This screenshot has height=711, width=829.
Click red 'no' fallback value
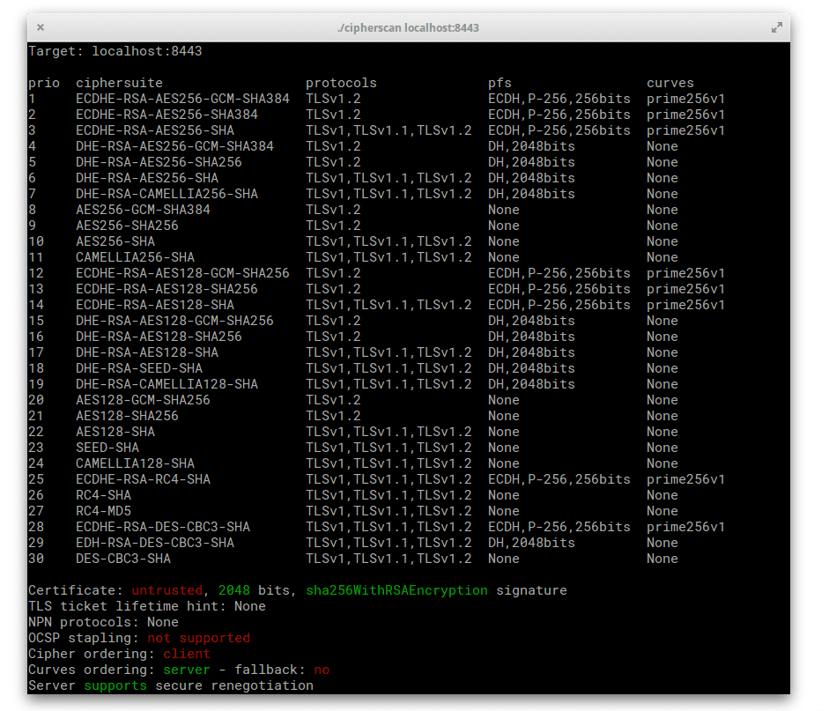tap(322, 670)
